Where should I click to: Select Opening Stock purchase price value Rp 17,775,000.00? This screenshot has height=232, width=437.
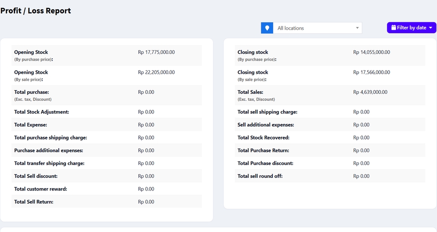(x=156, y=52)
